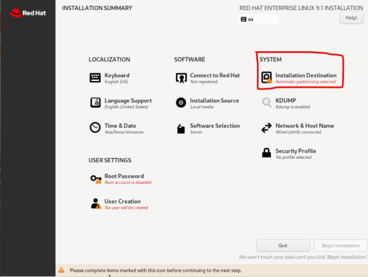Click the KDUMP magnifier icon

pyautogui.click(x=266, y=102)
